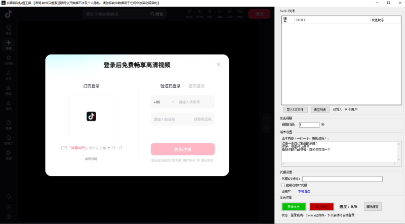Screen dimensions: 405x224
Task: Click the next video down arrow
Action: coord(267,128)
